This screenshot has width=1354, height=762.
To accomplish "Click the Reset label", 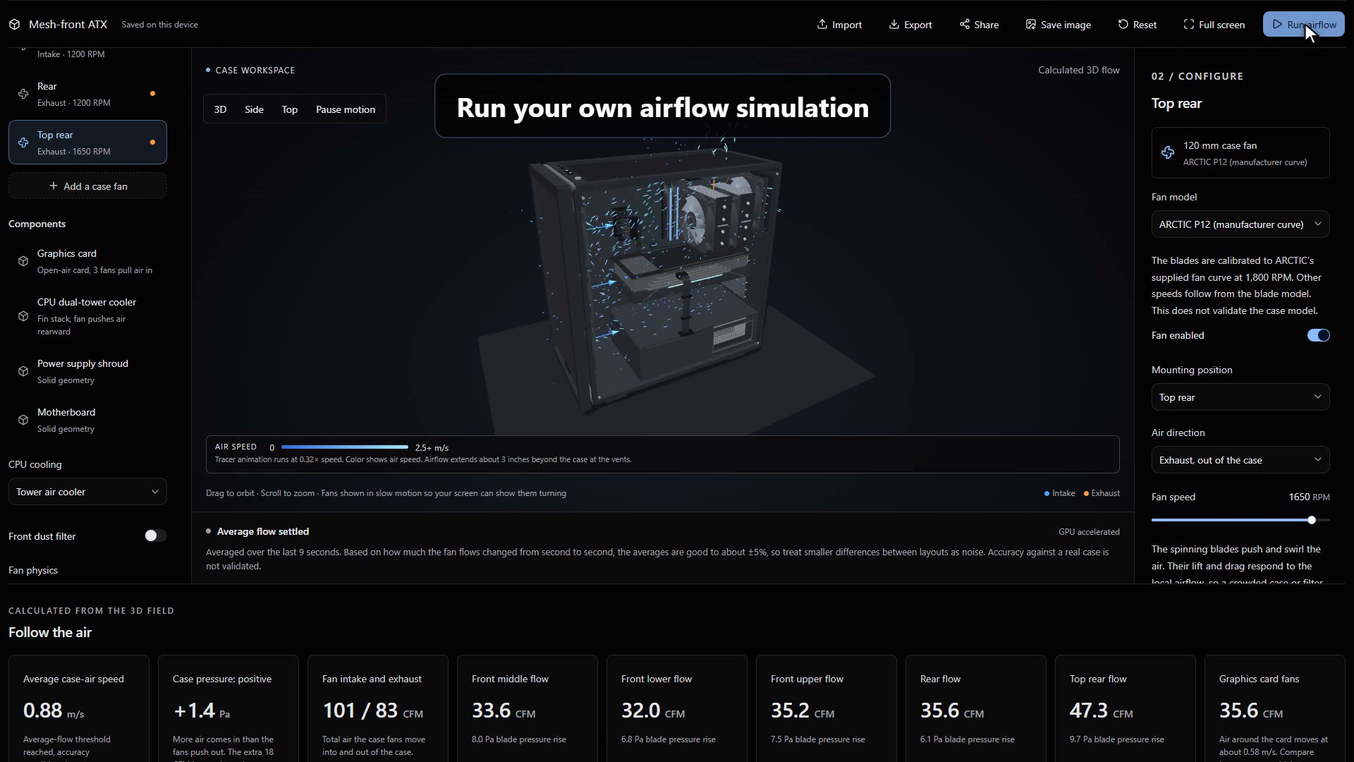I will [x=1145, y=25].
